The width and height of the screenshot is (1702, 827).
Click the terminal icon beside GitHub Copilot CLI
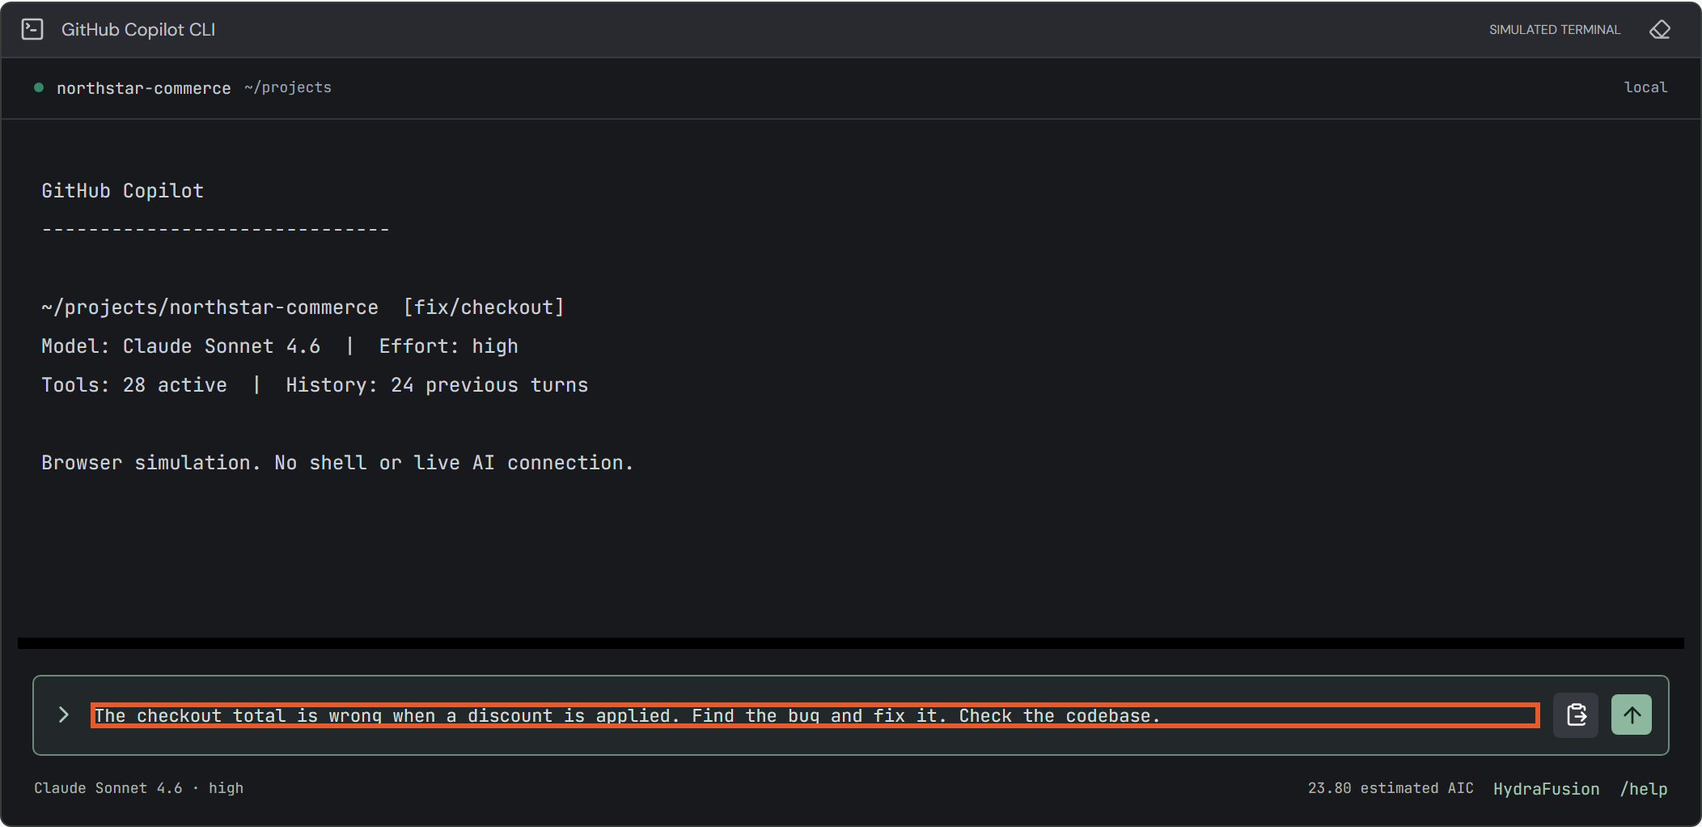(x=32, y=30)
